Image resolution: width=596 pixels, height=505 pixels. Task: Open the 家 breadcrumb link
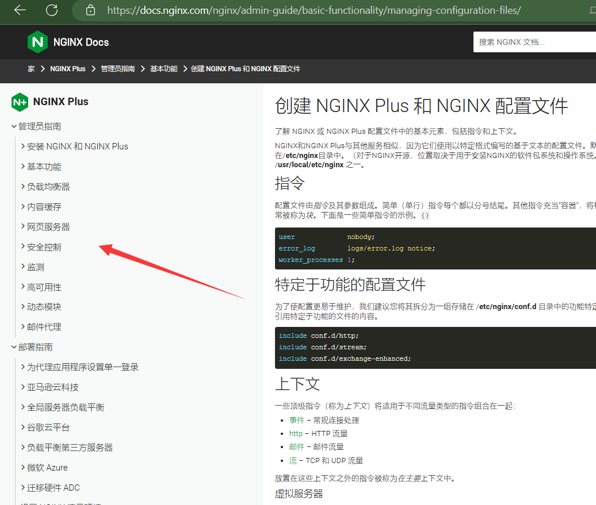tap(31, 69)
